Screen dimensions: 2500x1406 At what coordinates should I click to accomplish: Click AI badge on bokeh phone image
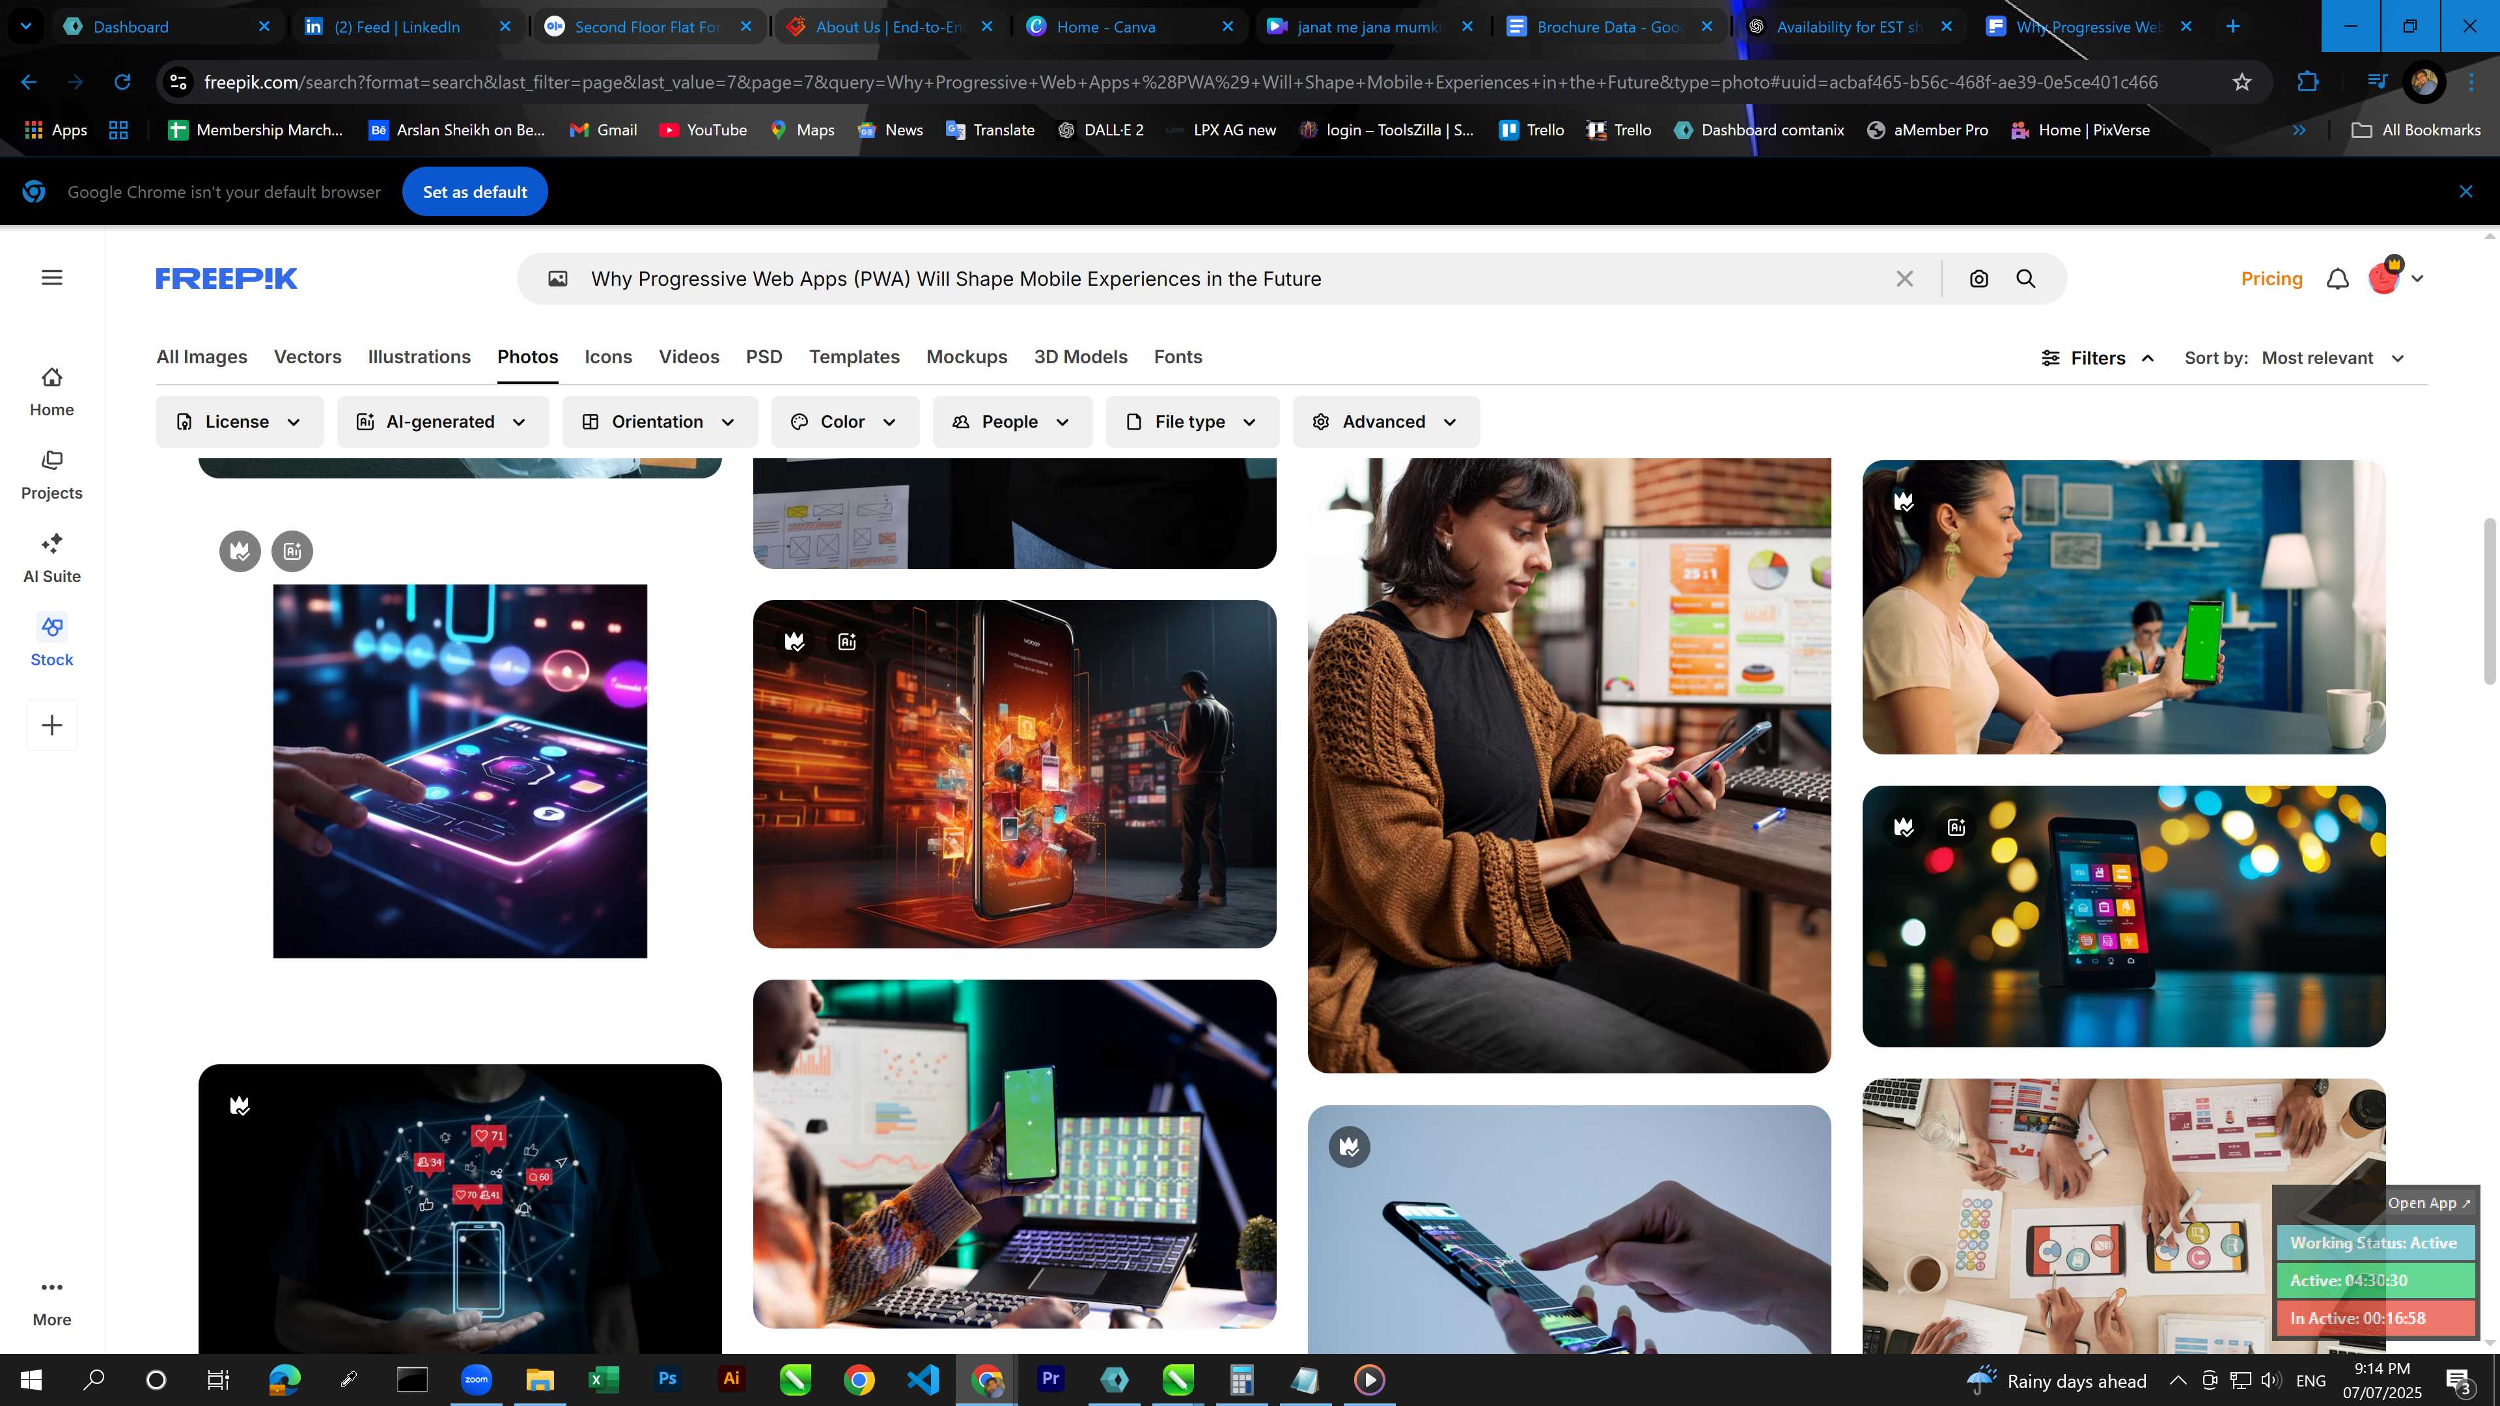(1956, 827)
